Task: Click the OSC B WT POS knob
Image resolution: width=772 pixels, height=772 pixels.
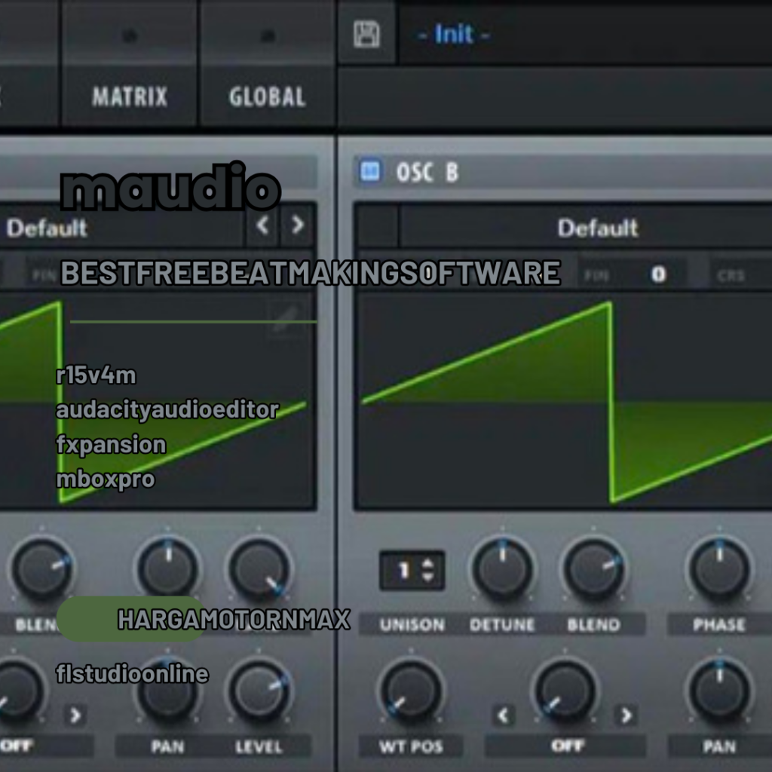Action: pos(411,691)
